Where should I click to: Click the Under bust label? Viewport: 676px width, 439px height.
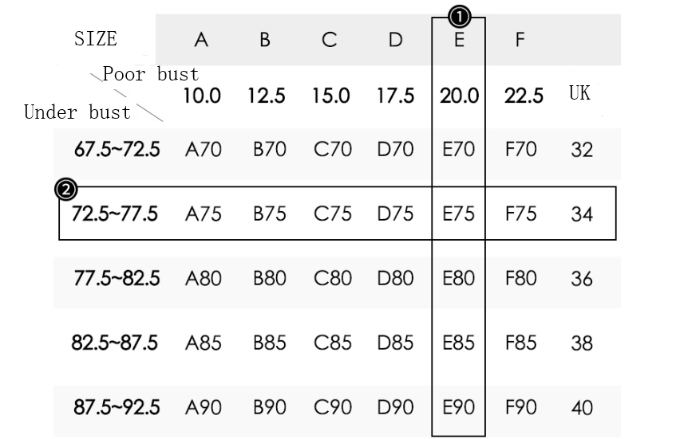[77, 112]
